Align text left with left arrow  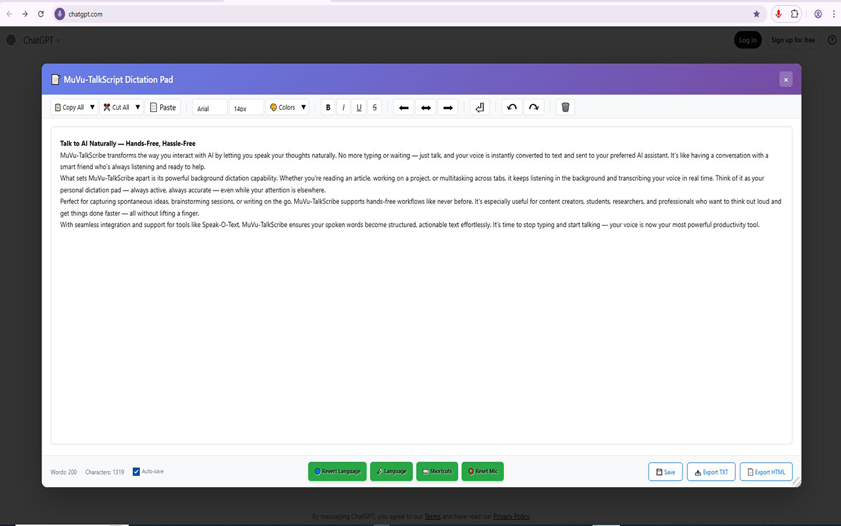(404, 107)
